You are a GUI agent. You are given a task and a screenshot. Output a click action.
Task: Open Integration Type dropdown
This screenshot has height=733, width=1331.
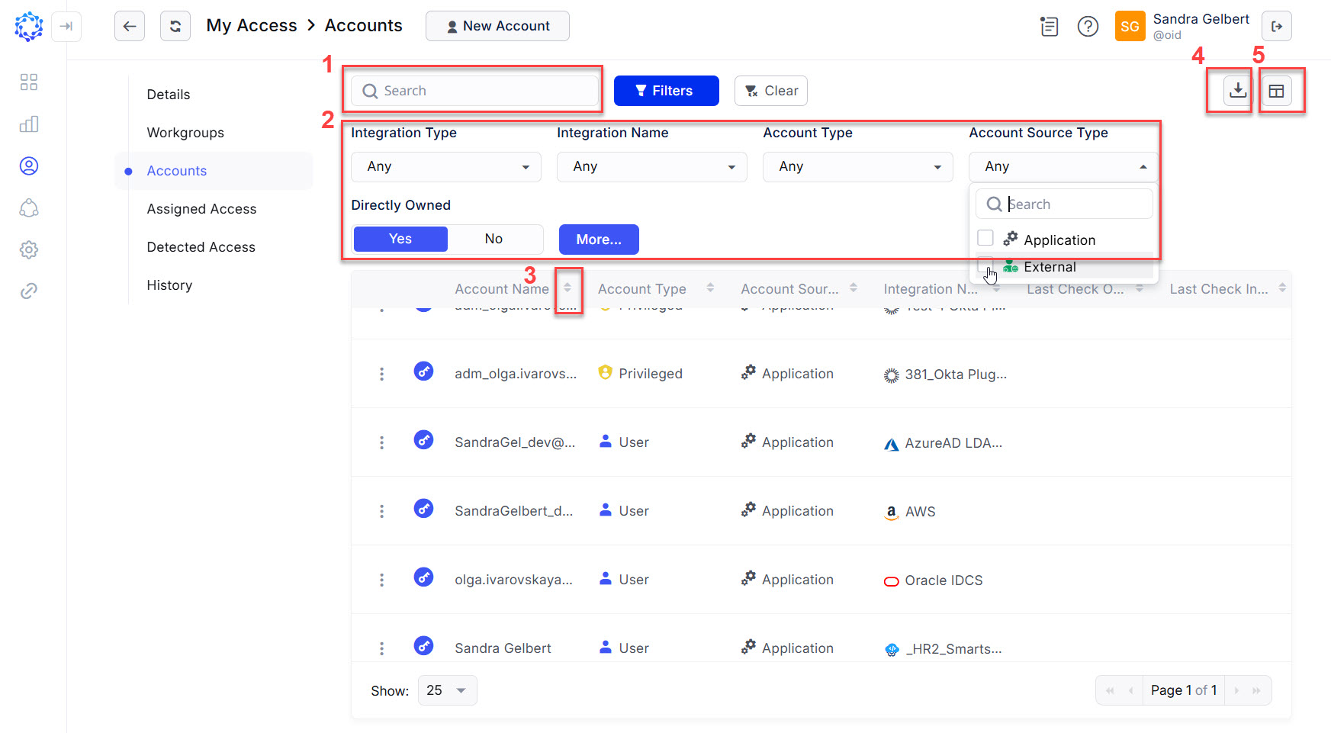[446, 166]
